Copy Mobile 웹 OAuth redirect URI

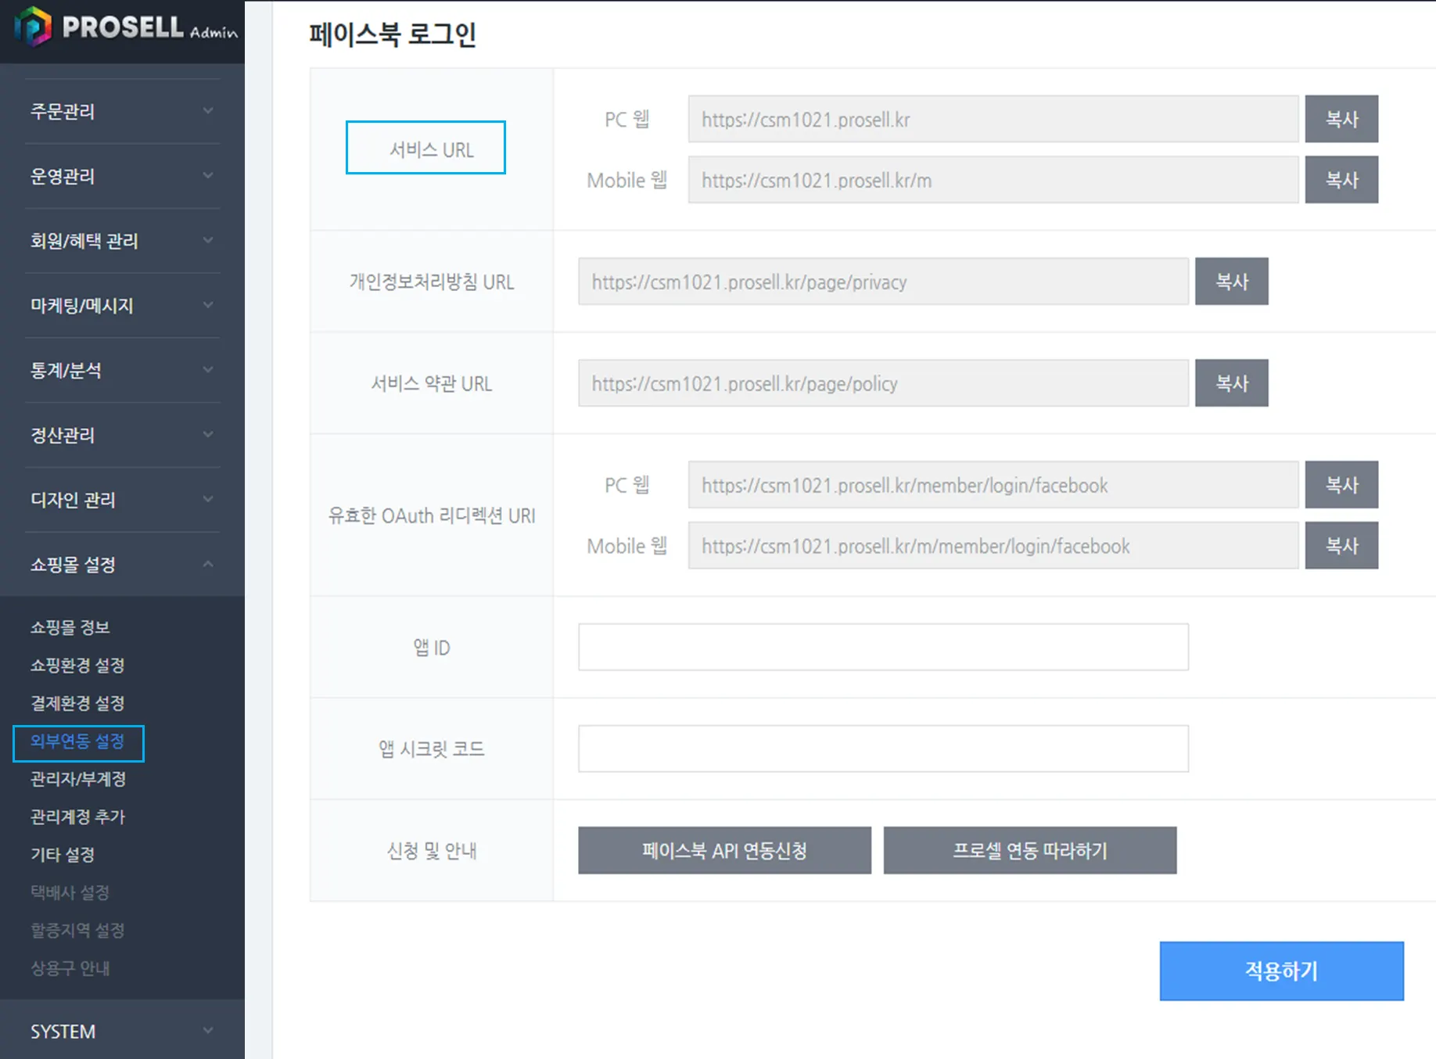1341,546
